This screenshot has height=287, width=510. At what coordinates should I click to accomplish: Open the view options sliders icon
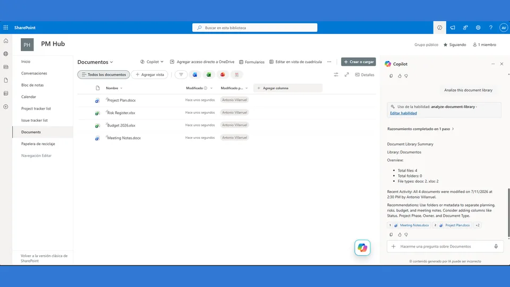tap(336, 74)
